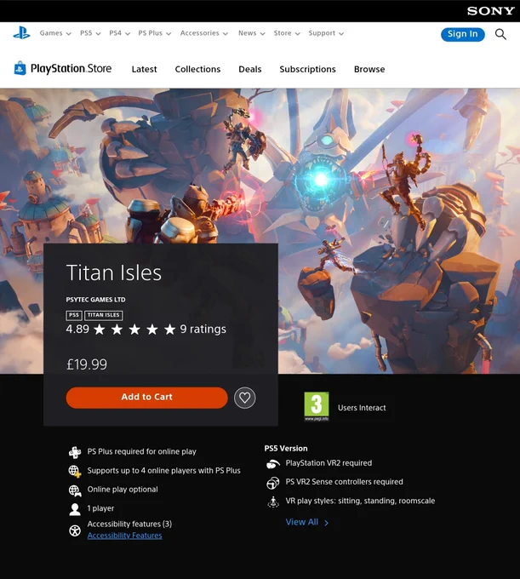520x579 pixels.
Task: Click the PlayStation logo icon
Action: click(21, 33)
